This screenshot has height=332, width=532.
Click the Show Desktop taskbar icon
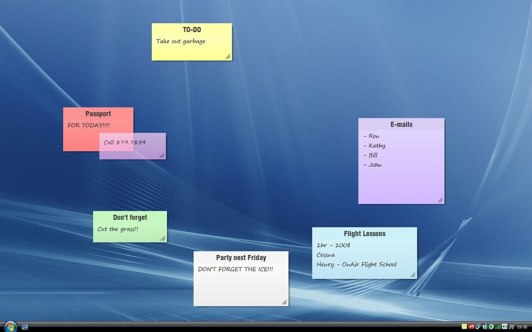pos(25,327)
